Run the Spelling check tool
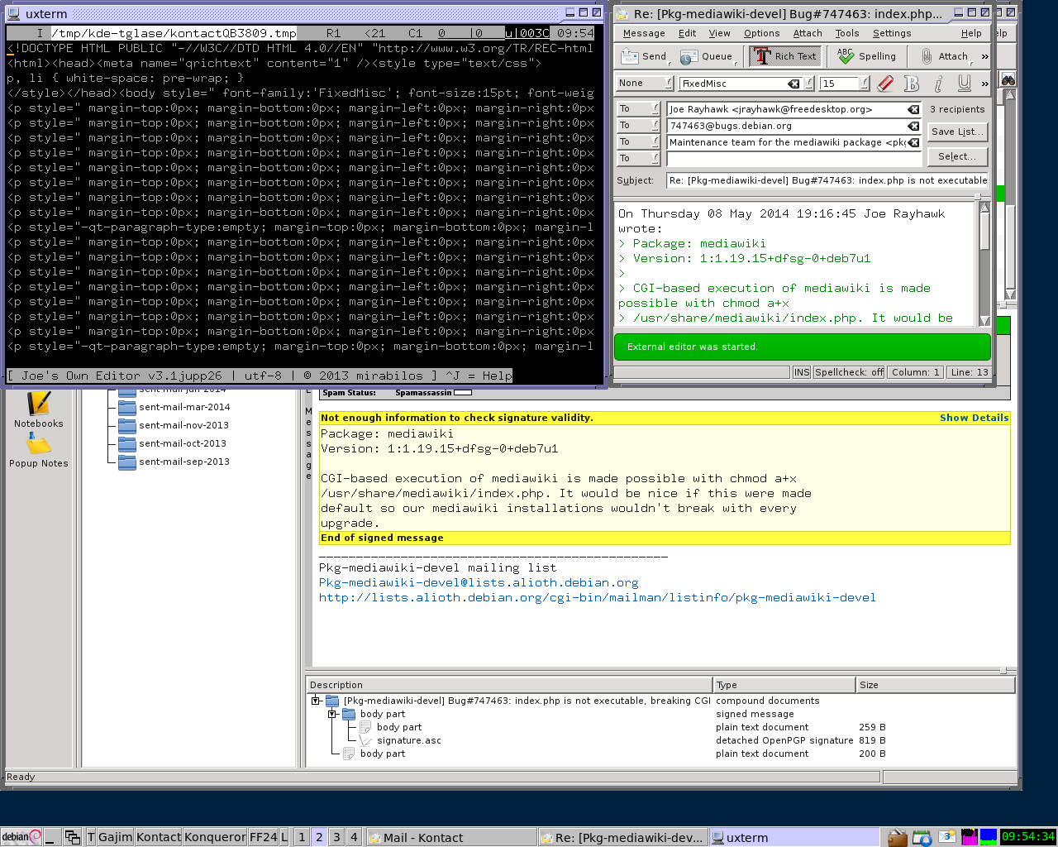The width and height of the screenshot is (1058, 847). 867,56
